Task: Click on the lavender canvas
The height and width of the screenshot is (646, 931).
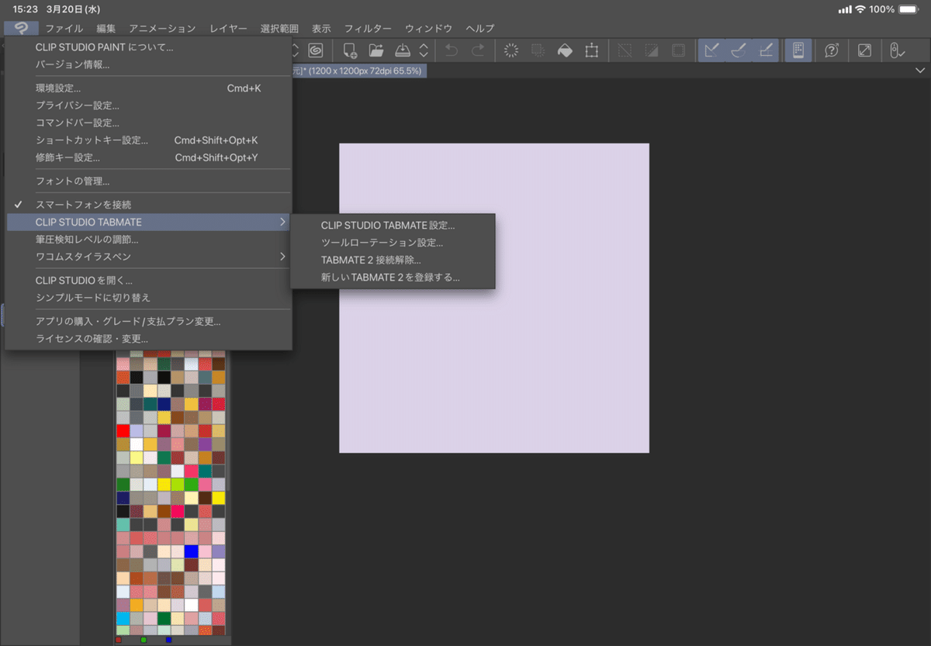Action: pyautogui.click(x=494, y=298)
